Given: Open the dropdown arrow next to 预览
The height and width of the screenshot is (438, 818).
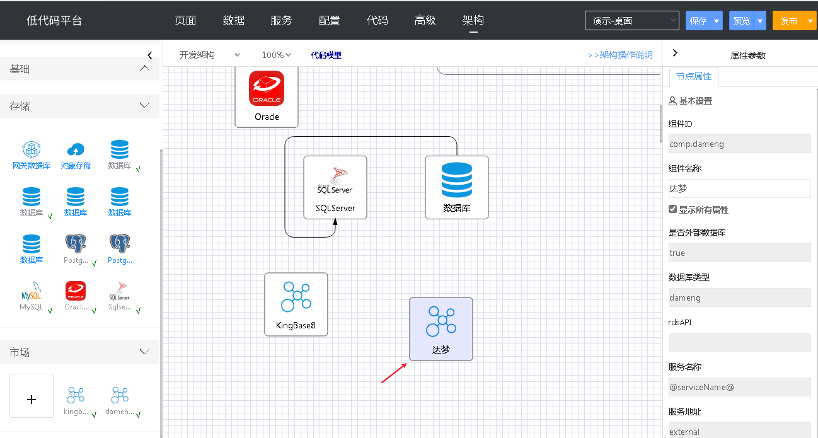Looking at the screenshot, I should [760, 21].
